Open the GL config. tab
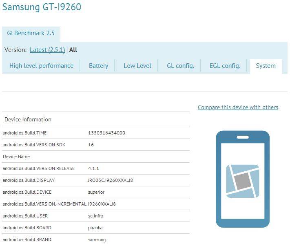The image size is (290, 244). click(181, 66)
